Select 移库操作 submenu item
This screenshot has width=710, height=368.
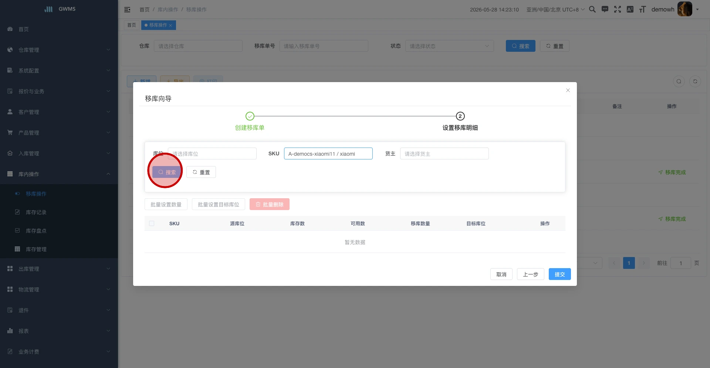tap(59, 193)
